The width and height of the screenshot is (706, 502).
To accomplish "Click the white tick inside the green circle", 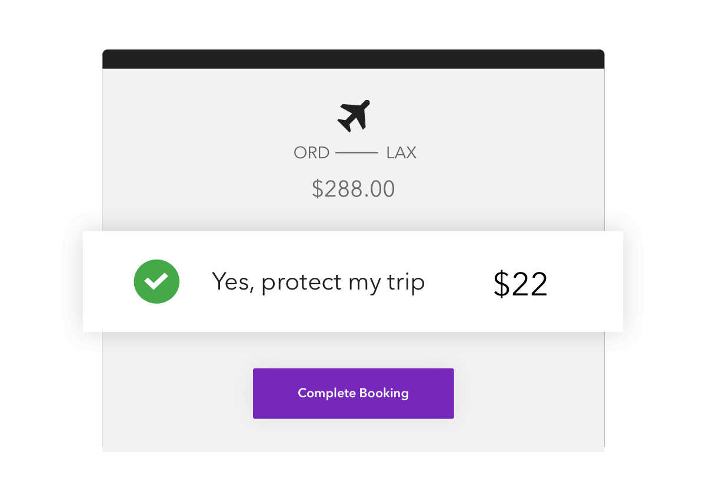I will 156,282.
